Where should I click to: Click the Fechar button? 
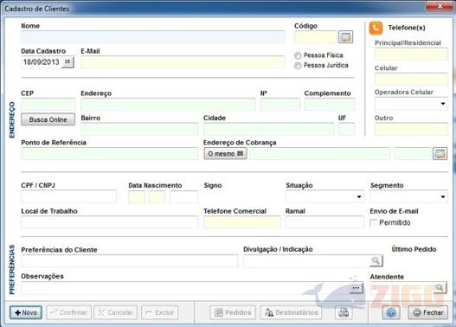(428, 312)
